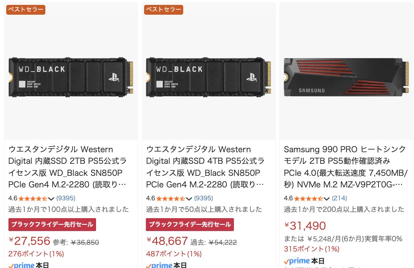The width and height of the screenshot is (414, 268).
Task: Expand rating breakdown chevron for WD 2TB
Action: coord(51,199)
